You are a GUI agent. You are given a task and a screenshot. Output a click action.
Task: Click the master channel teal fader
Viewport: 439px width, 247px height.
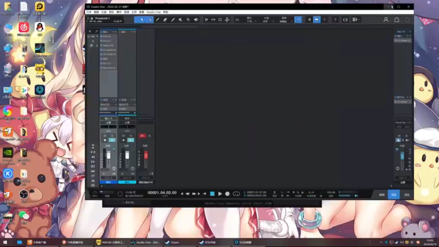coord(402,156)
